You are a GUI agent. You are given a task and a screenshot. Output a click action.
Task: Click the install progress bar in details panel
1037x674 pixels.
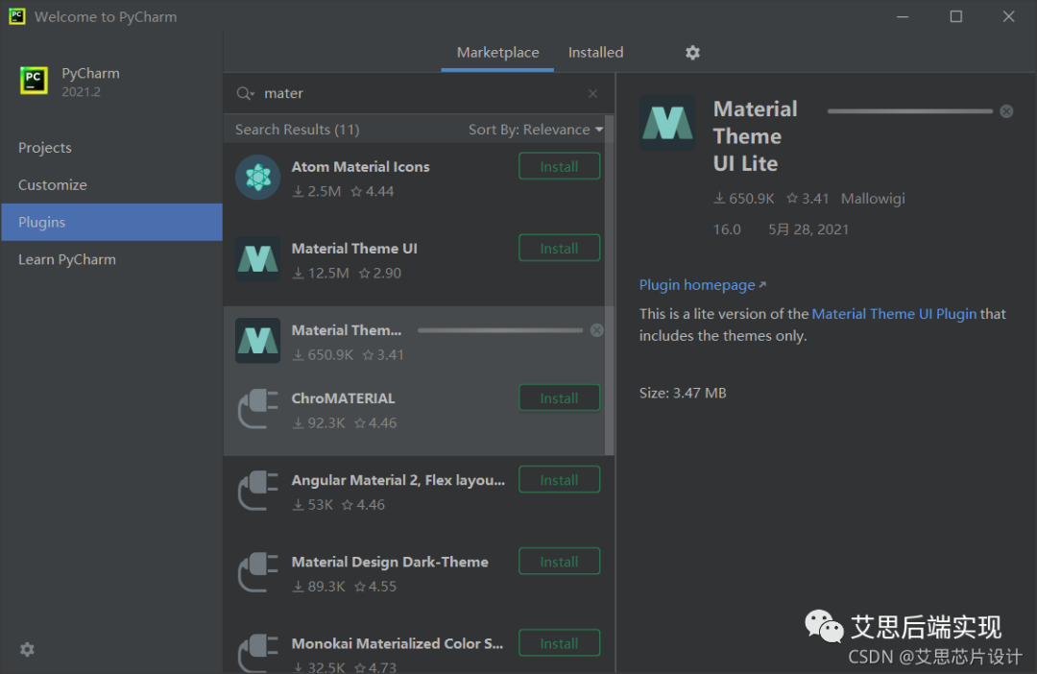coord(909,111)
